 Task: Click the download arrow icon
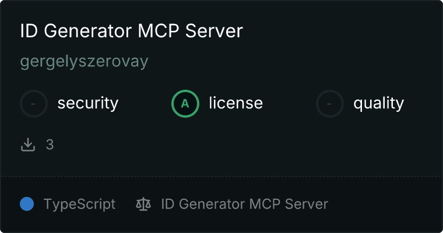(x=28, y=144)
